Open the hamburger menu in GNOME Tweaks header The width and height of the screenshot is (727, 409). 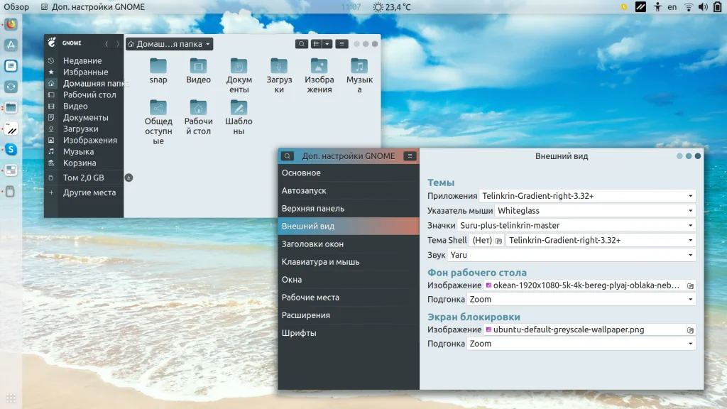click(410, 156)
